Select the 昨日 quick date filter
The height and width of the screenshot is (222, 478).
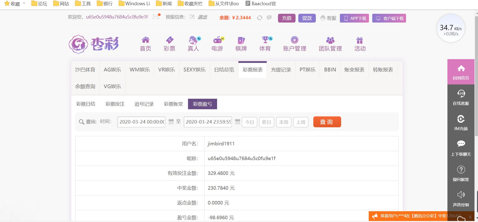[x=266, y=122]
